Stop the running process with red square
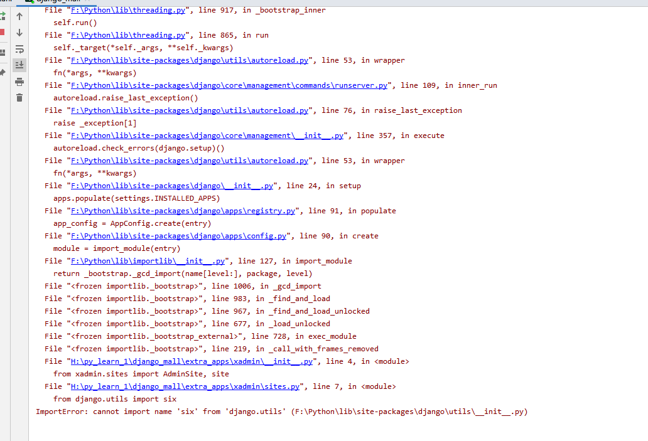The height and width of the screenshot is (441, 648). 2,32
